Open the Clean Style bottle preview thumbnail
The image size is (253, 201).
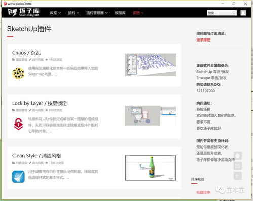coord(151,168)
